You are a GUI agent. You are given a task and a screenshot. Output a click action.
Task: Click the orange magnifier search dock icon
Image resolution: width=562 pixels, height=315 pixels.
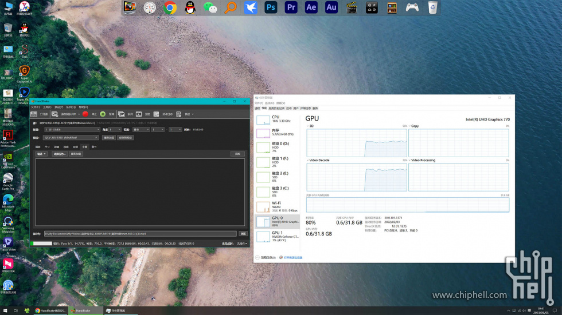pos(231,7)
